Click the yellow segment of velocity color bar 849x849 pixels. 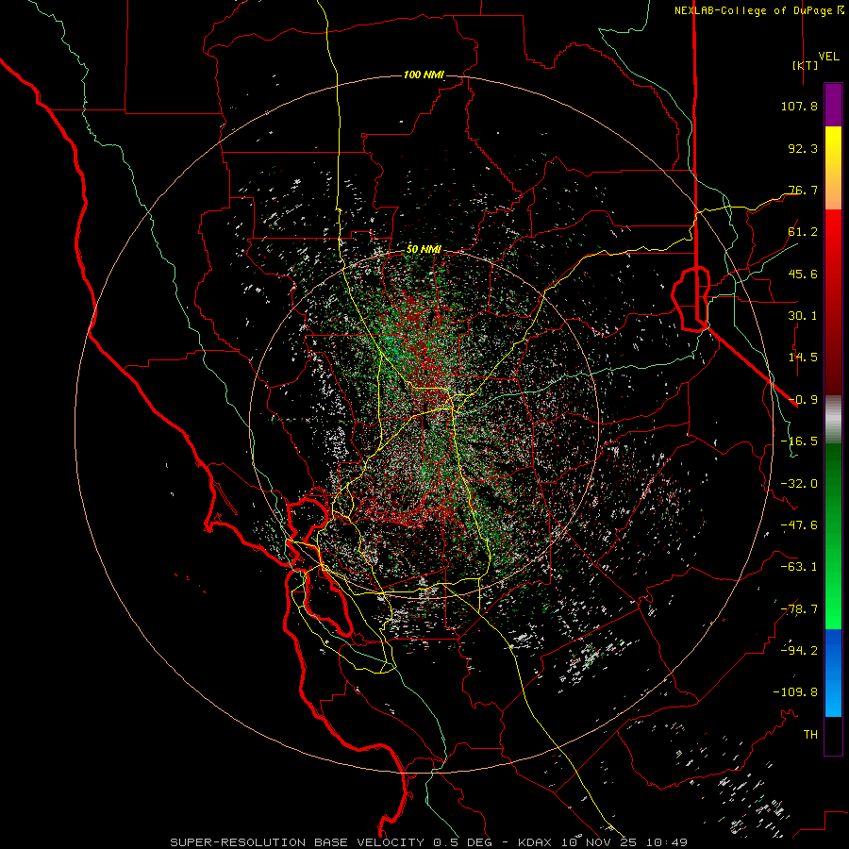833,147
